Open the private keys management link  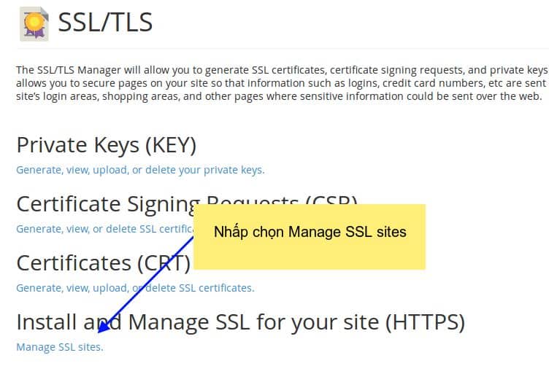(140, 170)
